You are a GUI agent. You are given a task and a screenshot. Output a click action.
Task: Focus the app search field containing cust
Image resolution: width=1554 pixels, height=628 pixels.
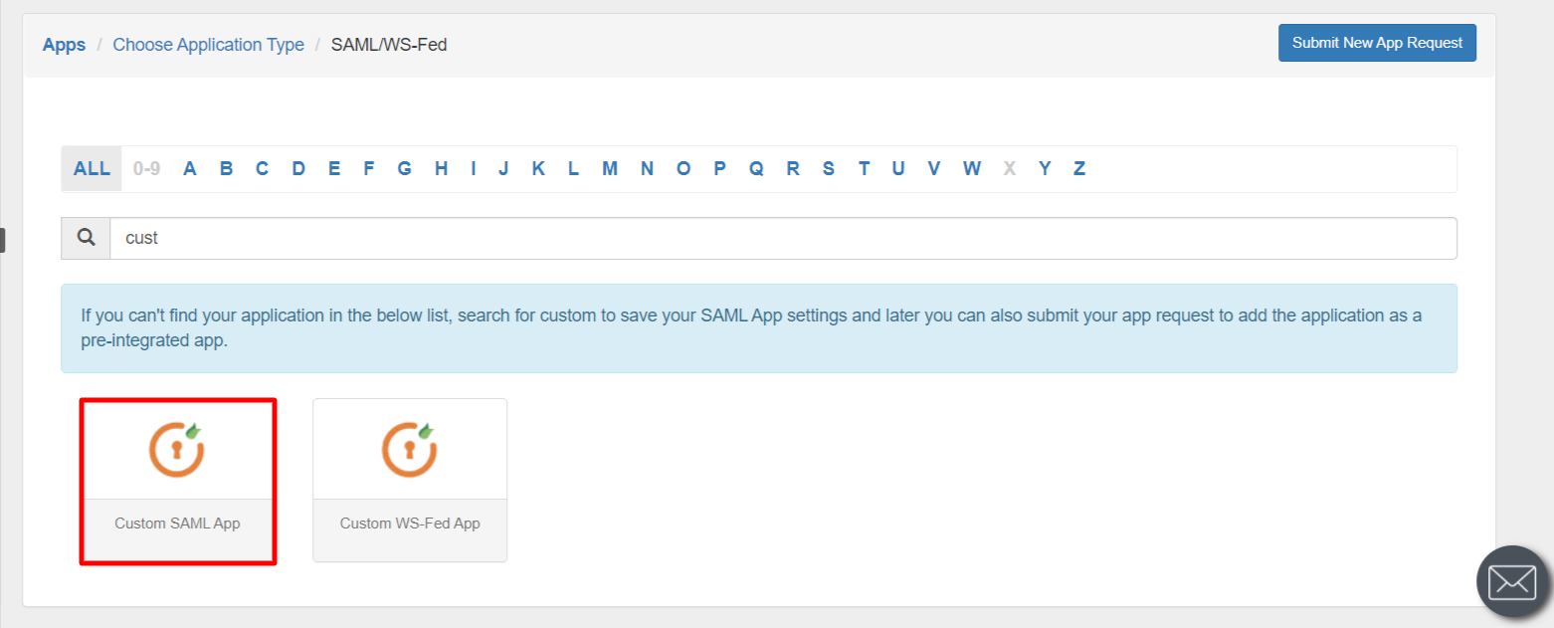tap(783, 238)
